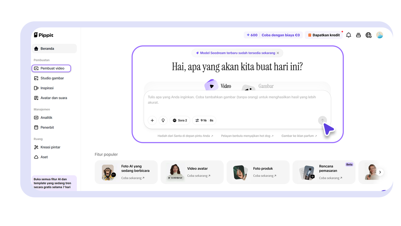Dismiss the Seedream model announcement banner
Viewport: 401px width, 226px height.
pos(278,53)
